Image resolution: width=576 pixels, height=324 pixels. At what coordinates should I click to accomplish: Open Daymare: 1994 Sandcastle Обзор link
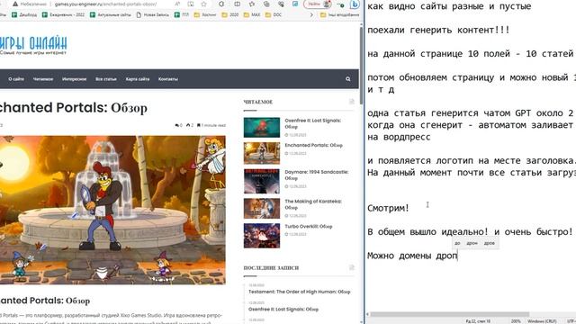coord(316,175)
